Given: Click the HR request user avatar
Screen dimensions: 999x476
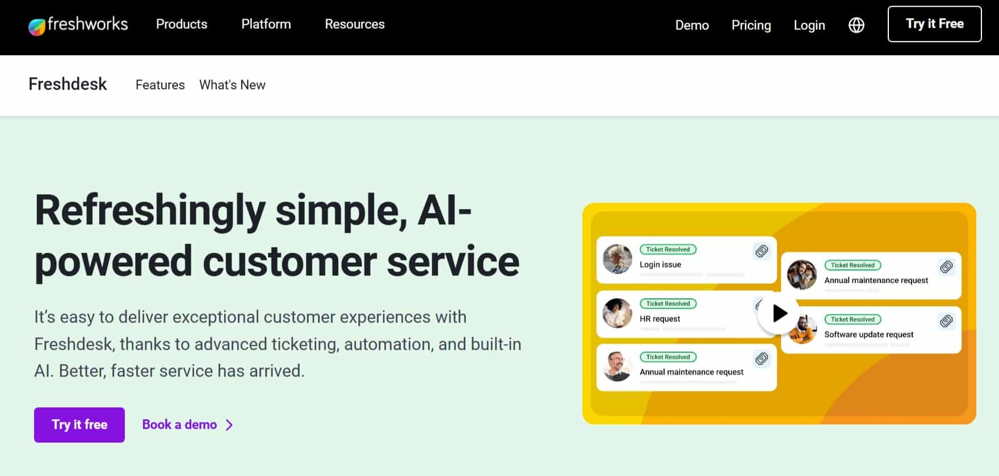Looking at the screenshot, I should (618, 313).
